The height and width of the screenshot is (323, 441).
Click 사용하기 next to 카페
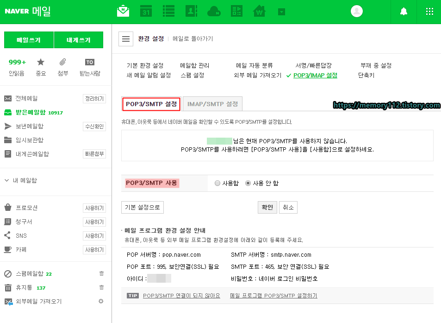[94, 250]
